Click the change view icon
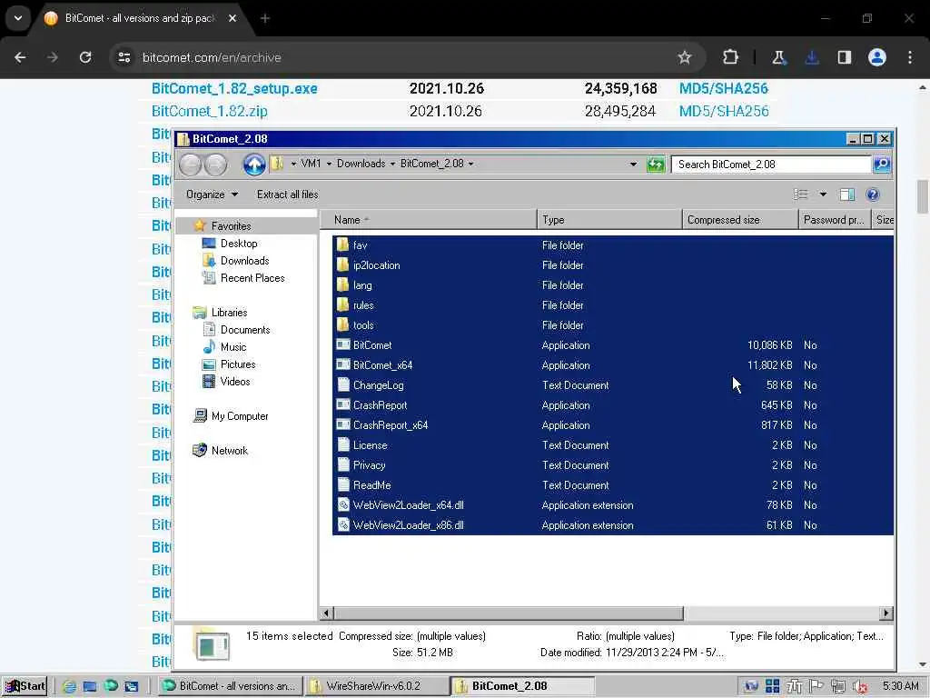 pyautogui.click(x=801, y=194)
